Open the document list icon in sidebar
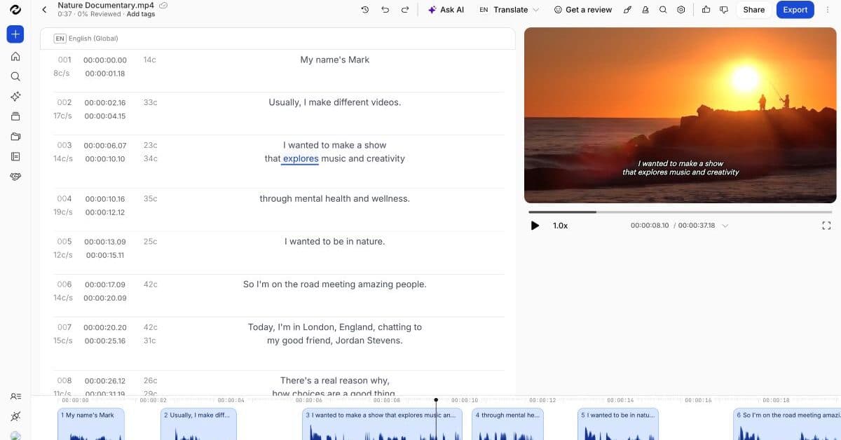The height and width of the screenshot is (440, 841). (x=15, y=156)
